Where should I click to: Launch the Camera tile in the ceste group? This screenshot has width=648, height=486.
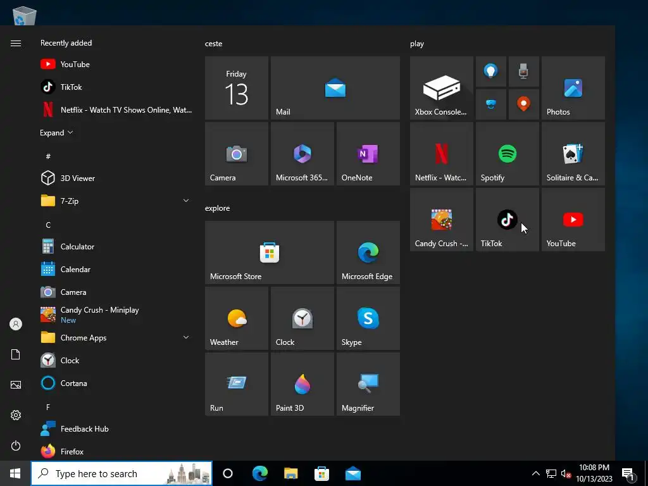pos(237,154)
